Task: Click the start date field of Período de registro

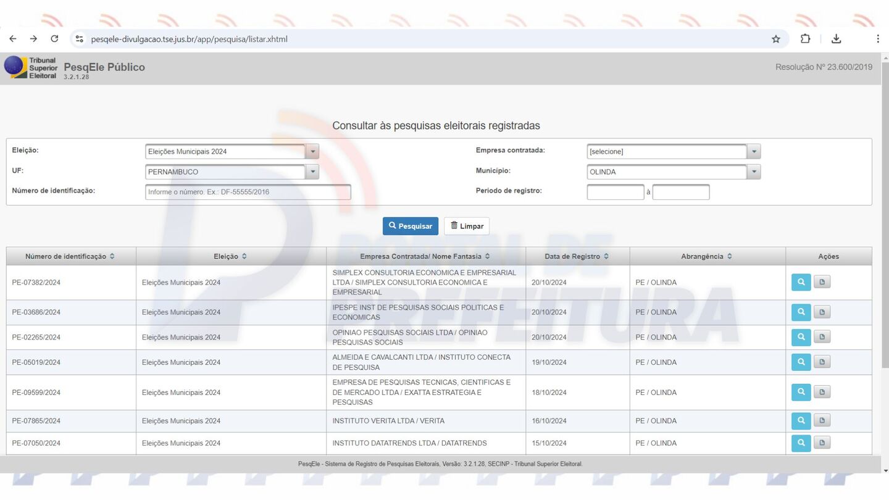Action: (x=615, y=192)
